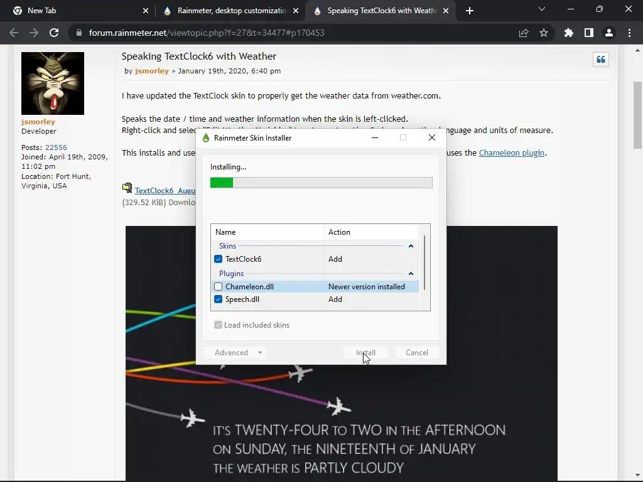The width and height of the screenshot is (643, 482).
Task: Open the Chameleon plugin link
Action: 511,153
